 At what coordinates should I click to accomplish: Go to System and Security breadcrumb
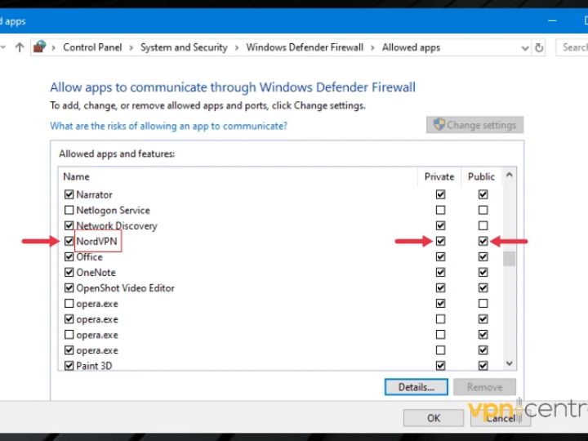tap(184, 47)
